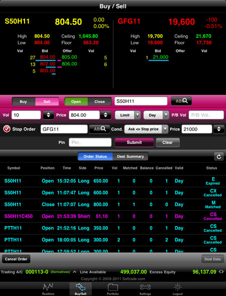The image size is (226, 296).
Task: Tap the Buy/Sell arrows icon
Action: [x=80, y=287]
